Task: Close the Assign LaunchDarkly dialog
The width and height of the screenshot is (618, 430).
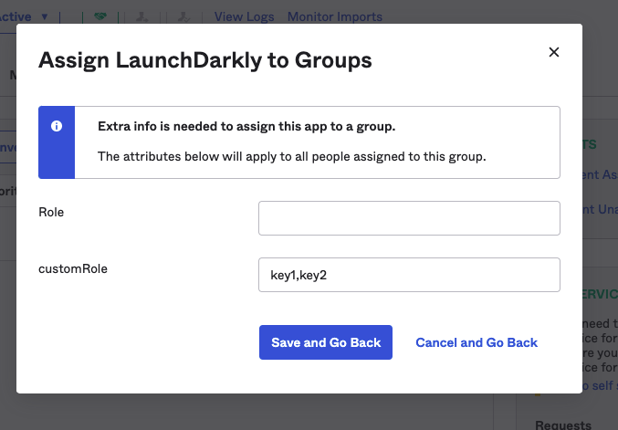Action: [553, 52]
